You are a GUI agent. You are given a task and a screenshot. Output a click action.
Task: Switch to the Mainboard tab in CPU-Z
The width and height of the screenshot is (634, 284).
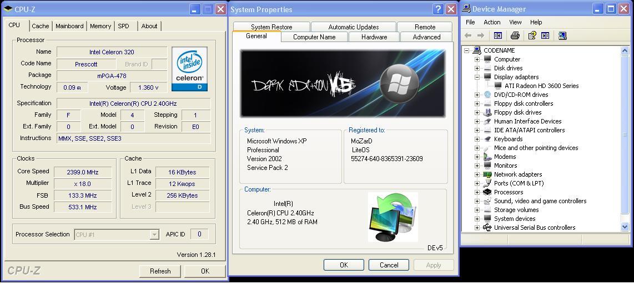pyautogui.click(x=69, y=26)
